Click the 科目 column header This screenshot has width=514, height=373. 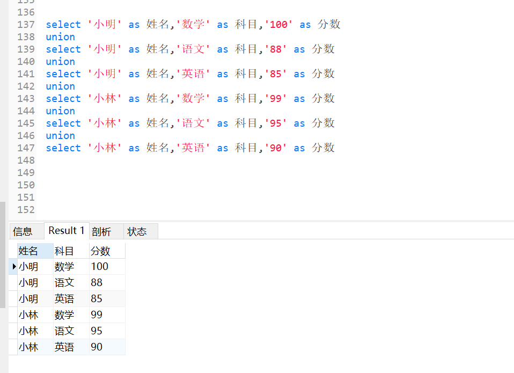pos(64,250)
